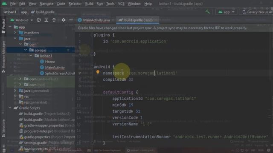Open the Android project view dropdown

pos(22,20)
